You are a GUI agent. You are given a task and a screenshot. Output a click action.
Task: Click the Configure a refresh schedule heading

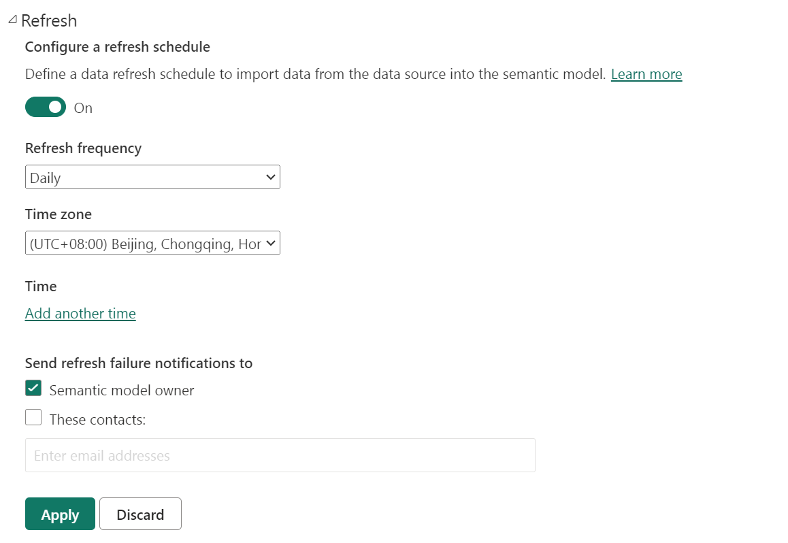117,47
